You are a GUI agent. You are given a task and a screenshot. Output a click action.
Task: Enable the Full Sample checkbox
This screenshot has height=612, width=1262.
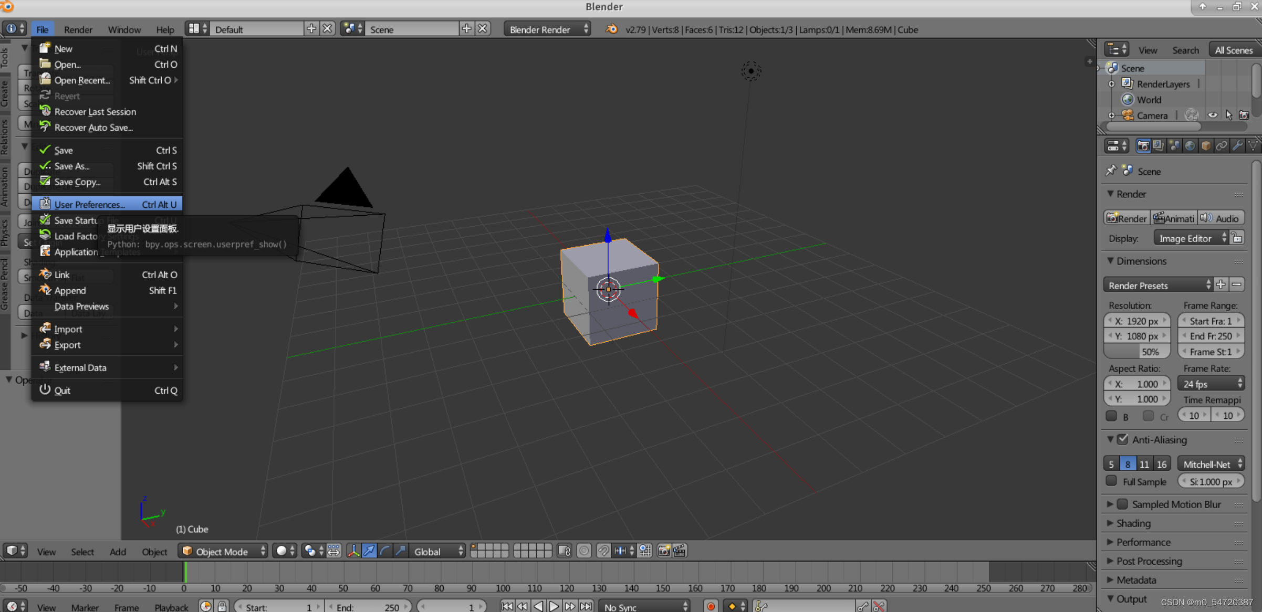point(1111,481)
